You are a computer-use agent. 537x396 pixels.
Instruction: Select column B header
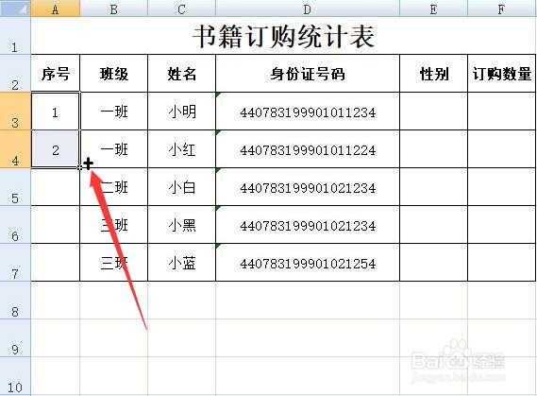pos(113,9)
